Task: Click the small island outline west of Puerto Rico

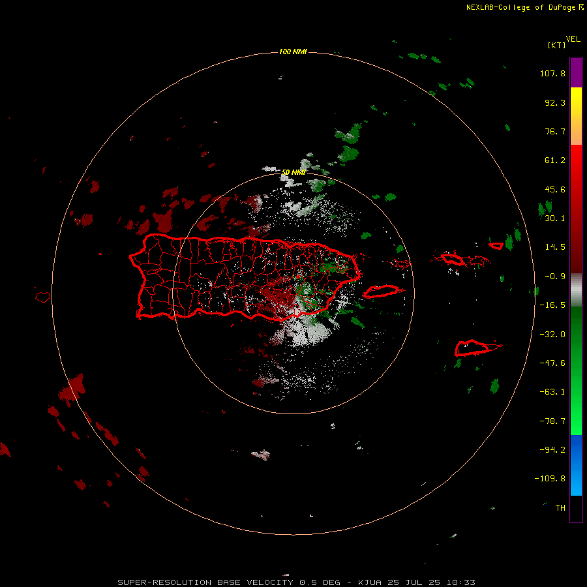Action: click(x=43, y=297)
